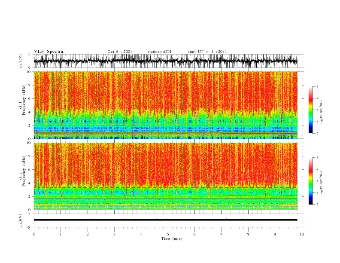The image size is (340, 263).
Task: Click the ch.2 color scale "log(PSD)(V²/Hz)" label
Action: 321,183
